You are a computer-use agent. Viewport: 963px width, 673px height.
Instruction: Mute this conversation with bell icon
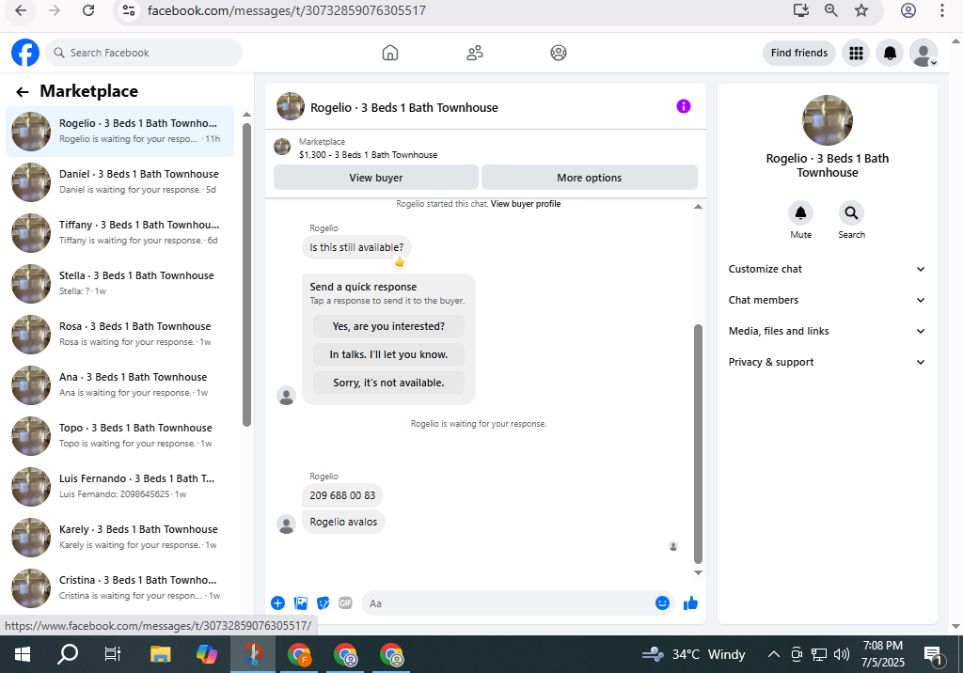pos(801,213)
